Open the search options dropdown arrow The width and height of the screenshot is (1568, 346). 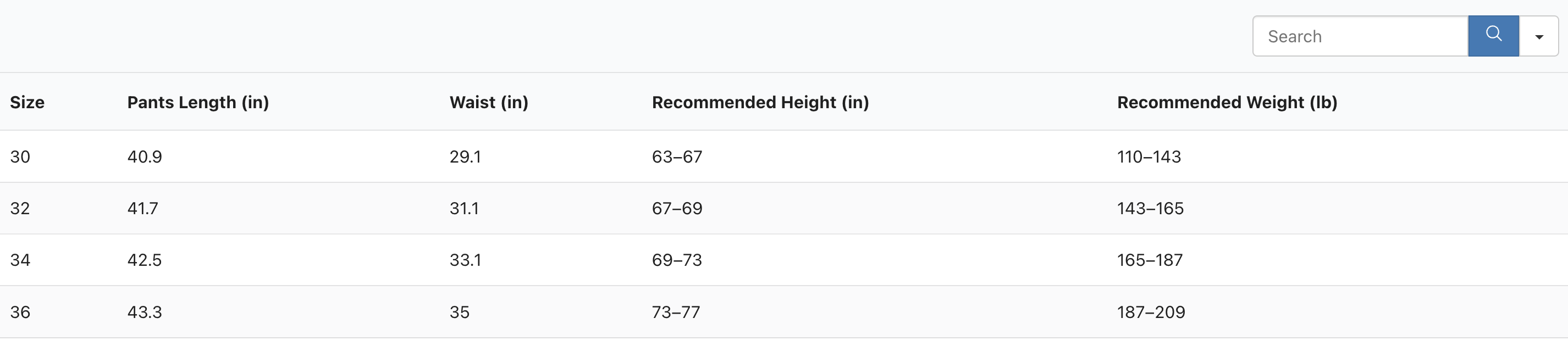point(1539,36)
